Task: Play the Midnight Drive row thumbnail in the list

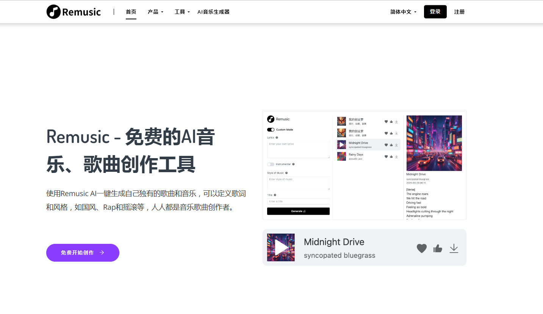Action: point(341,144)
